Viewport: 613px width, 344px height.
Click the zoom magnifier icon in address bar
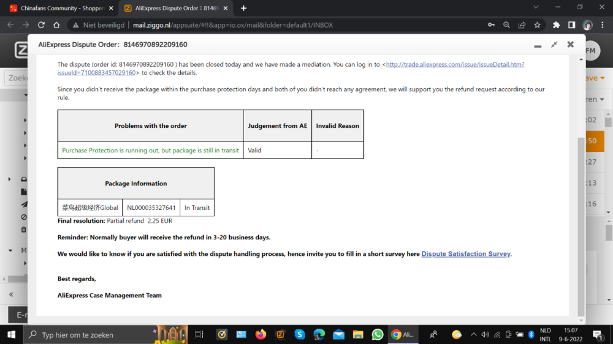507,25
